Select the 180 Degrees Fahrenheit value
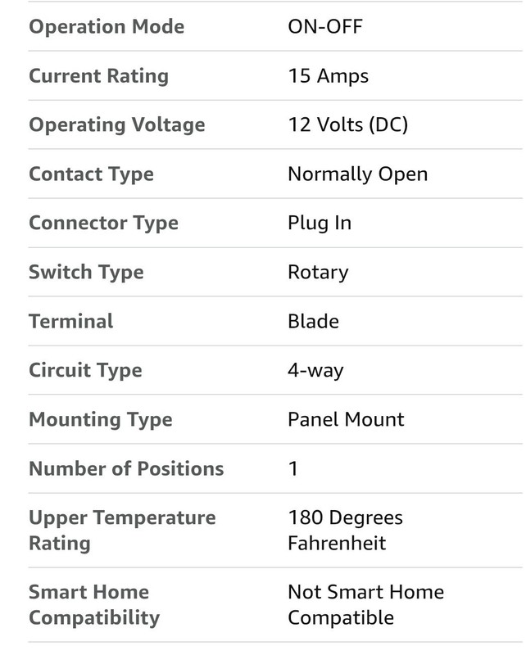 (346, 531)
